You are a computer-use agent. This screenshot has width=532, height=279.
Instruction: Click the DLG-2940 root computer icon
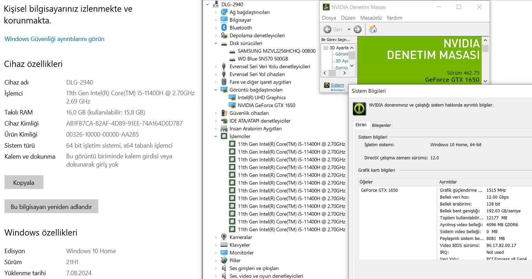[x=215, y=4]
